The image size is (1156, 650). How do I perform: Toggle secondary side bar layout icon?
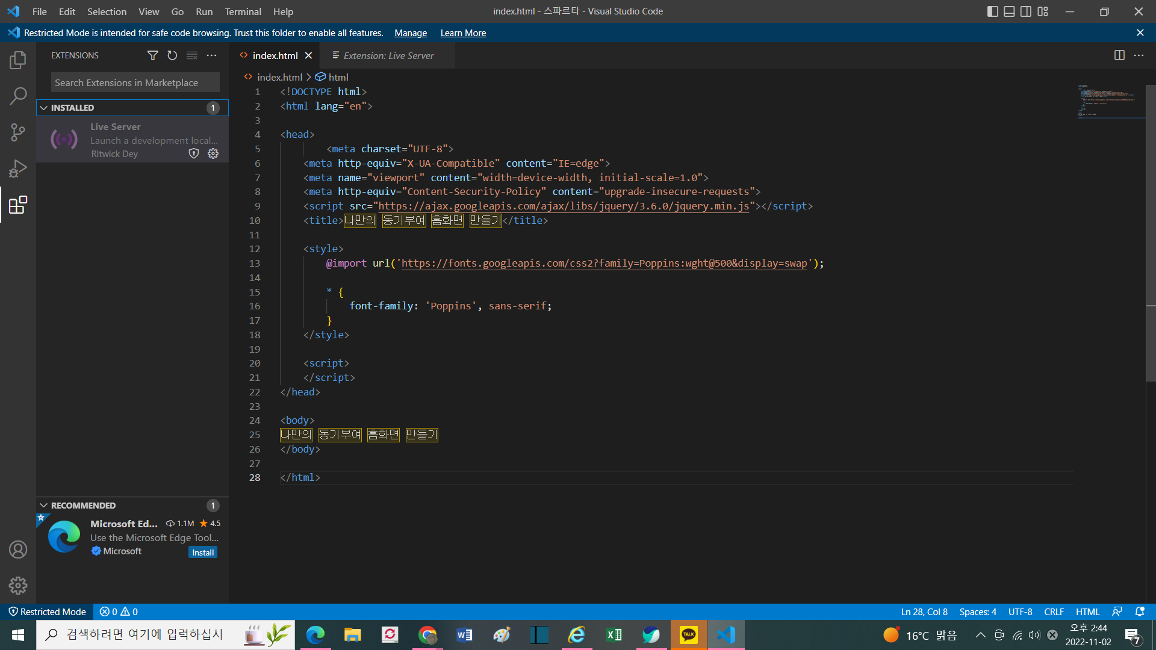(x=1026, y=11)
